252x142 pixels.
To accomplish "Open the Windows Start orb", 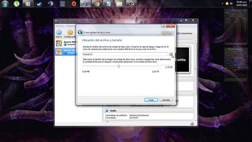I will [x=5, y=4].
